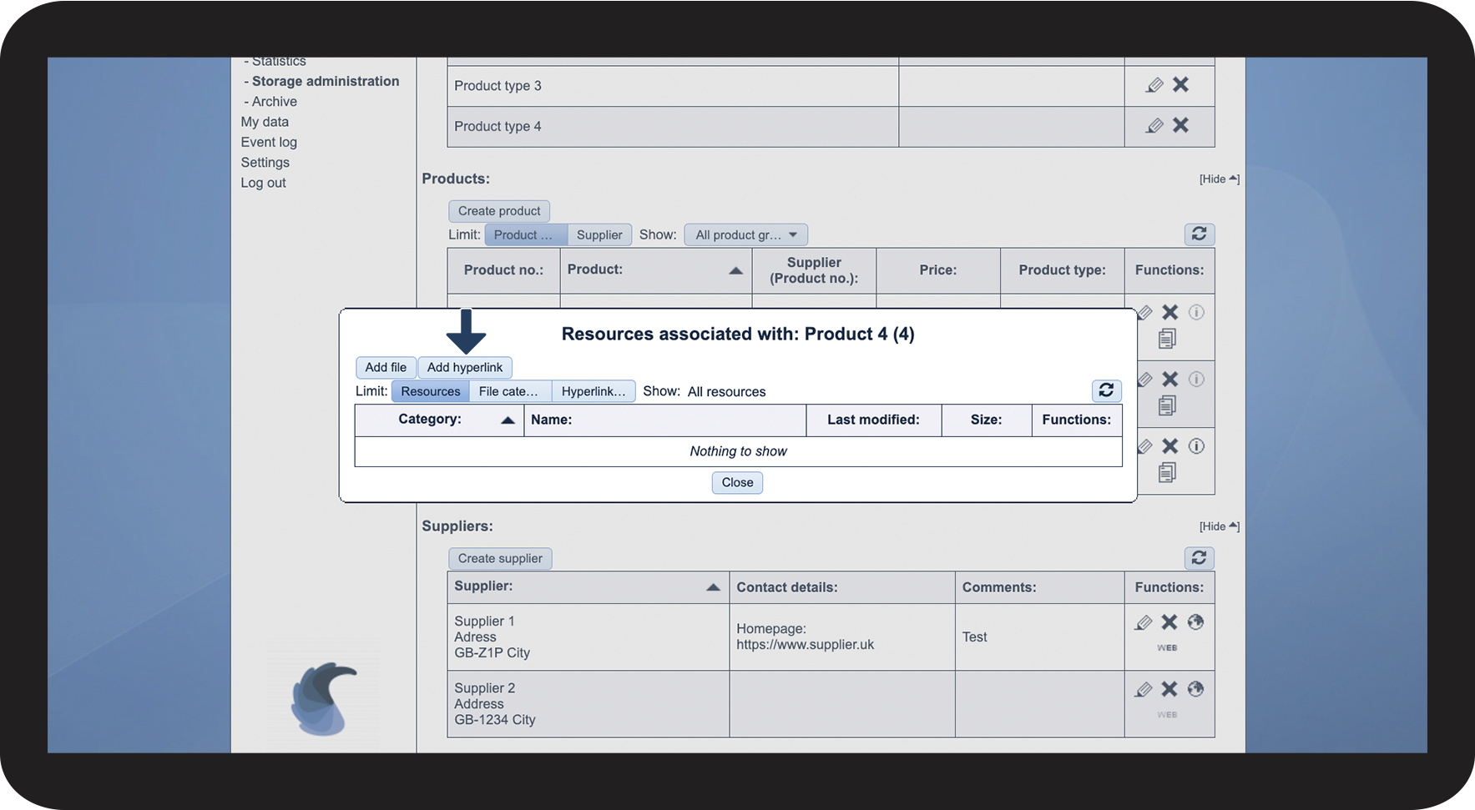Show info for the middle product row
This screenshot has height=810, width=1475.
point(1196,379)
